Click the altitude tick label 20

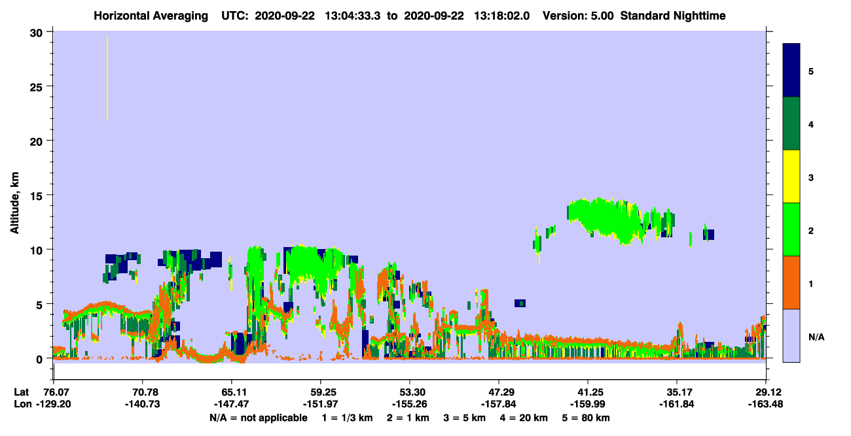click(37, 141)
